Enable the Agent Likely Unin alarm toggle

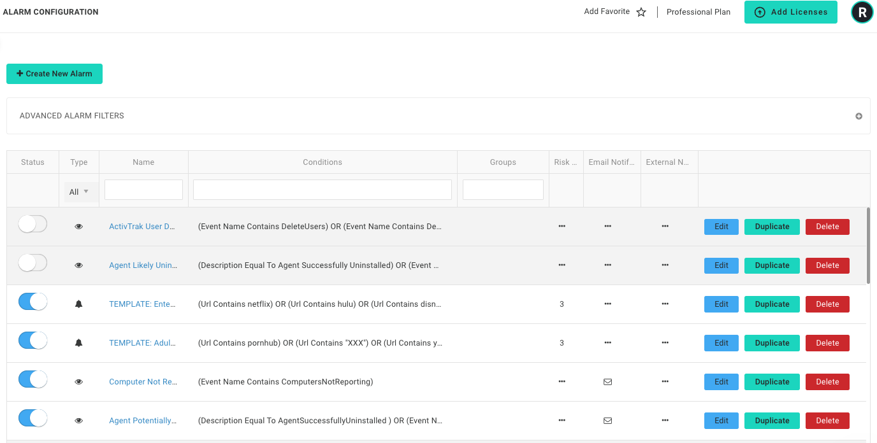pos(33,263)
